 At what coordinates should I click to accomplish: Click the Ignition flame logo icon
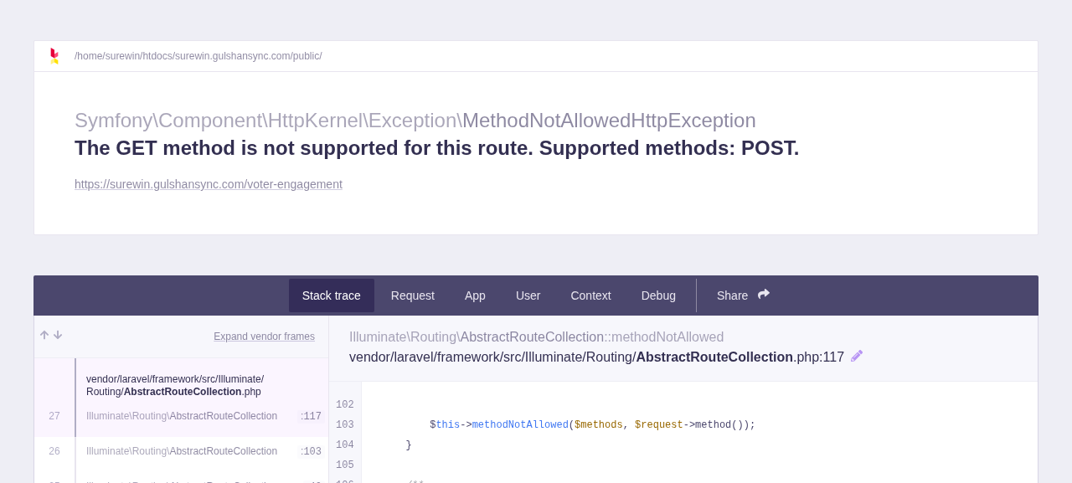[x=54, y=56]
